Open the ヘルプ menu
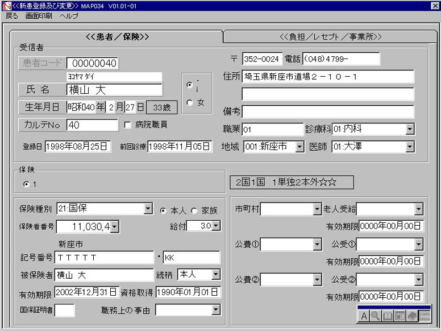This screenshot has height=331, width=441. pyautogui.click(x=69, y=16)
